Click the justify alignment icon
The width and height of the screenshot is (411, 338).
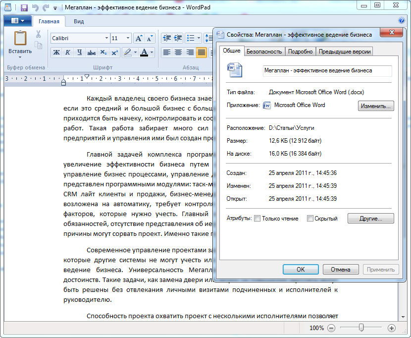click(202, 52)
